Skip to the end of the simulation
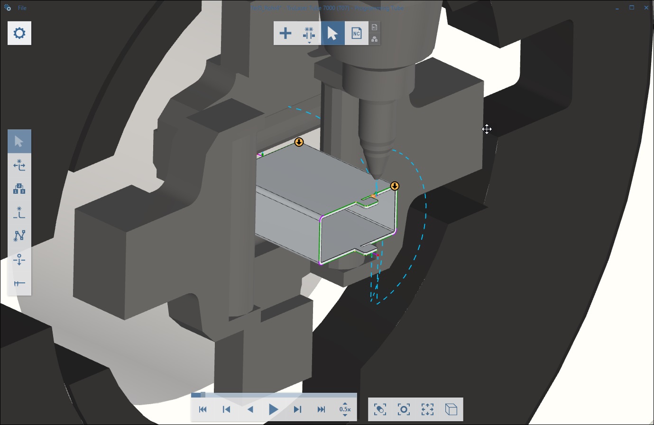654x425 pixels. coord(322,409)
